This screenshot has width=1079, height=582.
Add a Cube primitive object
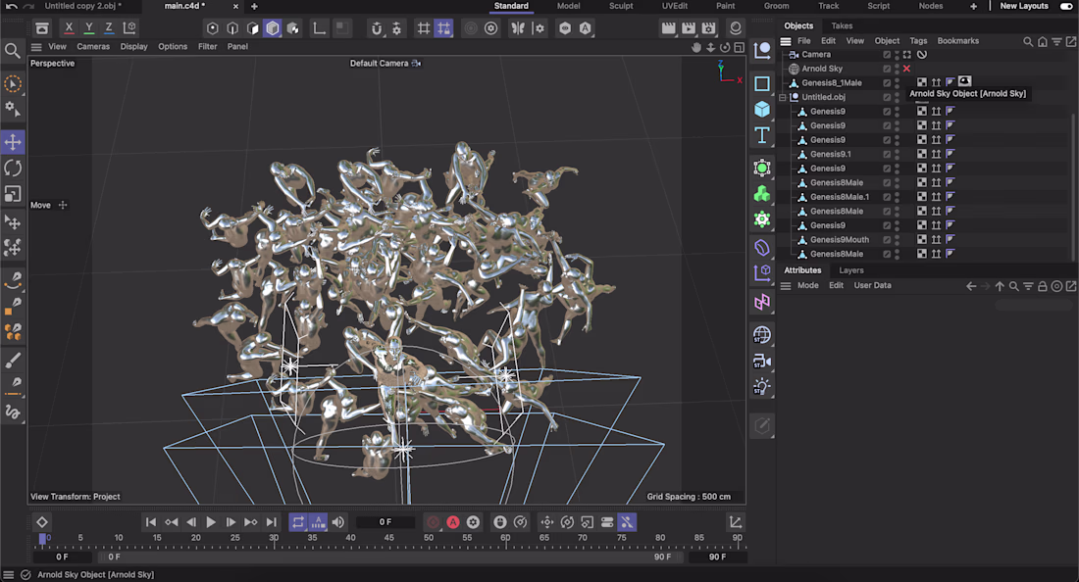coord(762,109)
